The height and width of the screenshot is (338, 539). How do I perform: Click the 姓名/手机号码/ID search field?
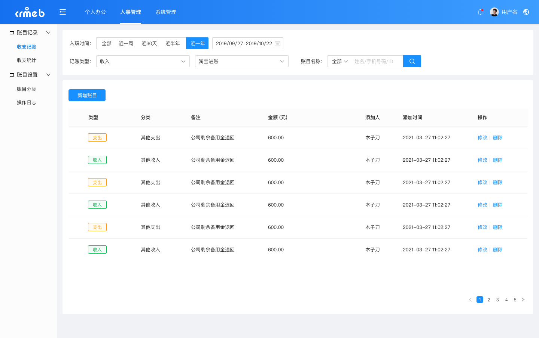click(x=377, y=61)
